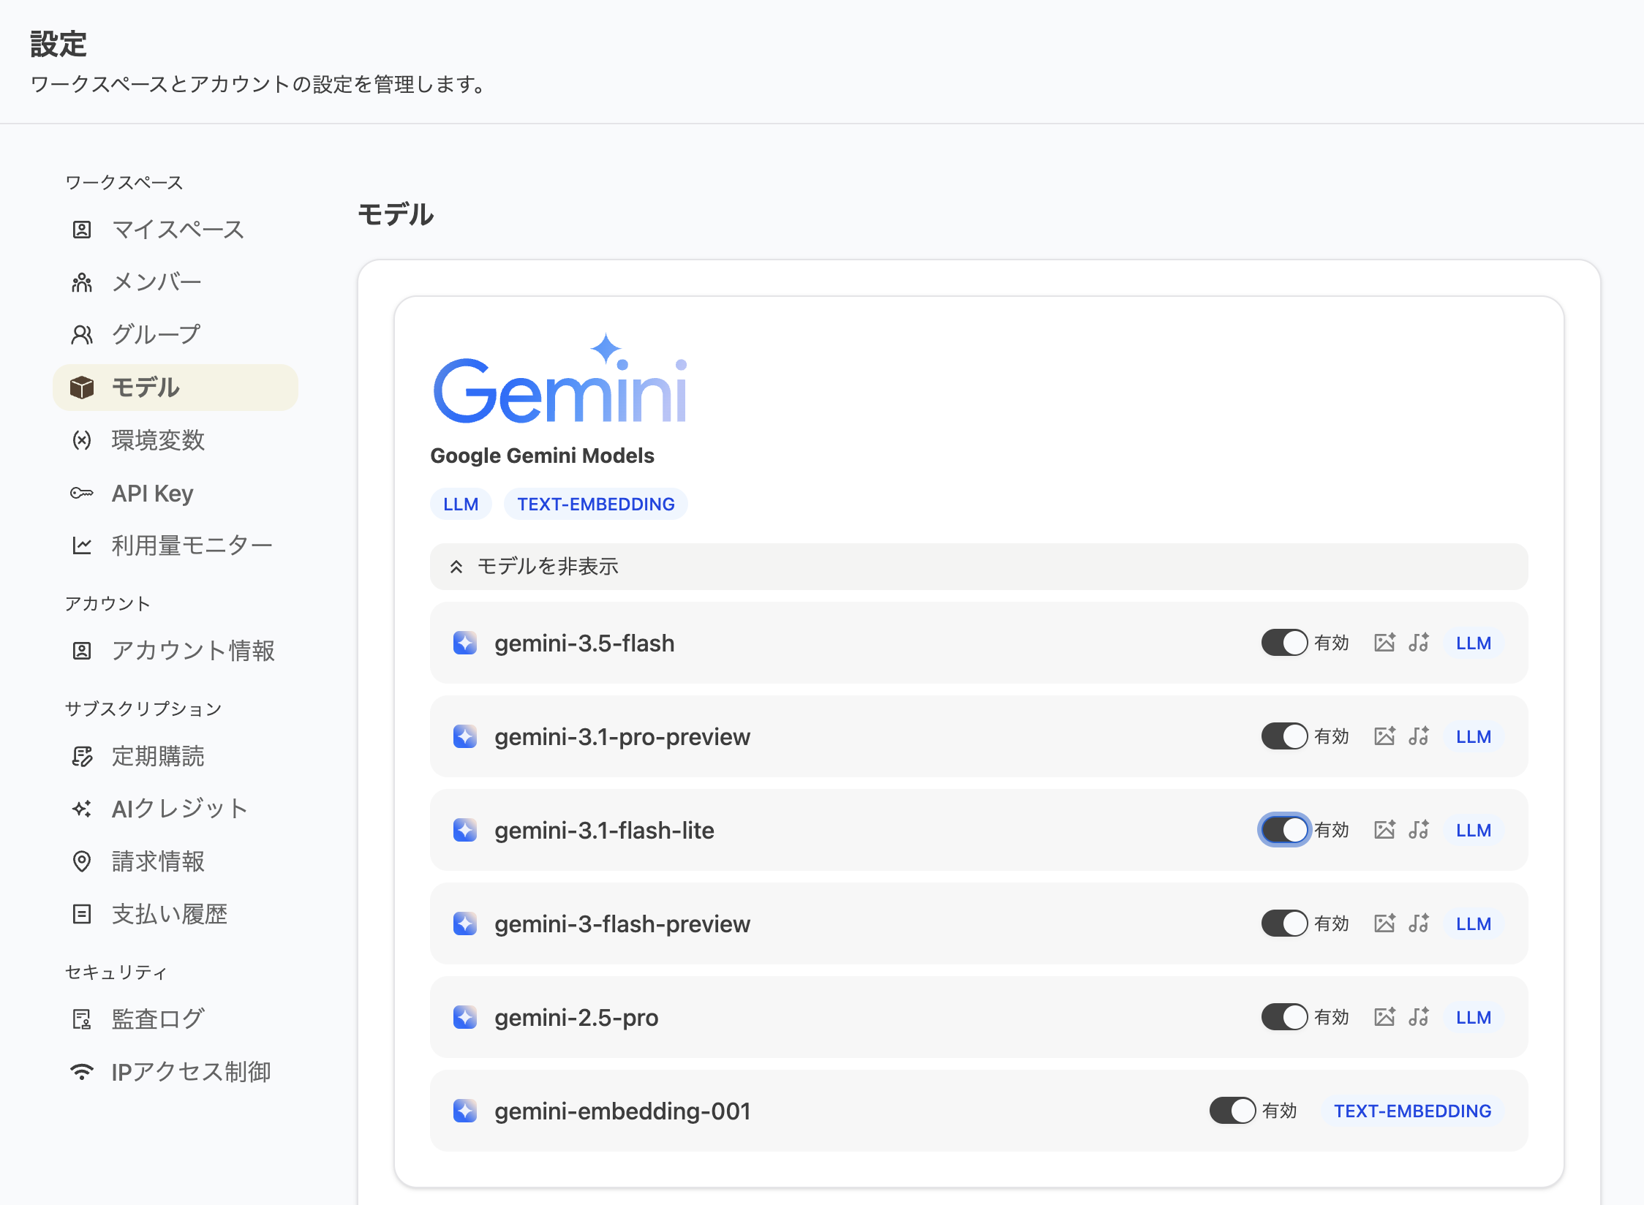
Task: Click the gemini-embedding-001 model name
Action: tap(623, 1111)
